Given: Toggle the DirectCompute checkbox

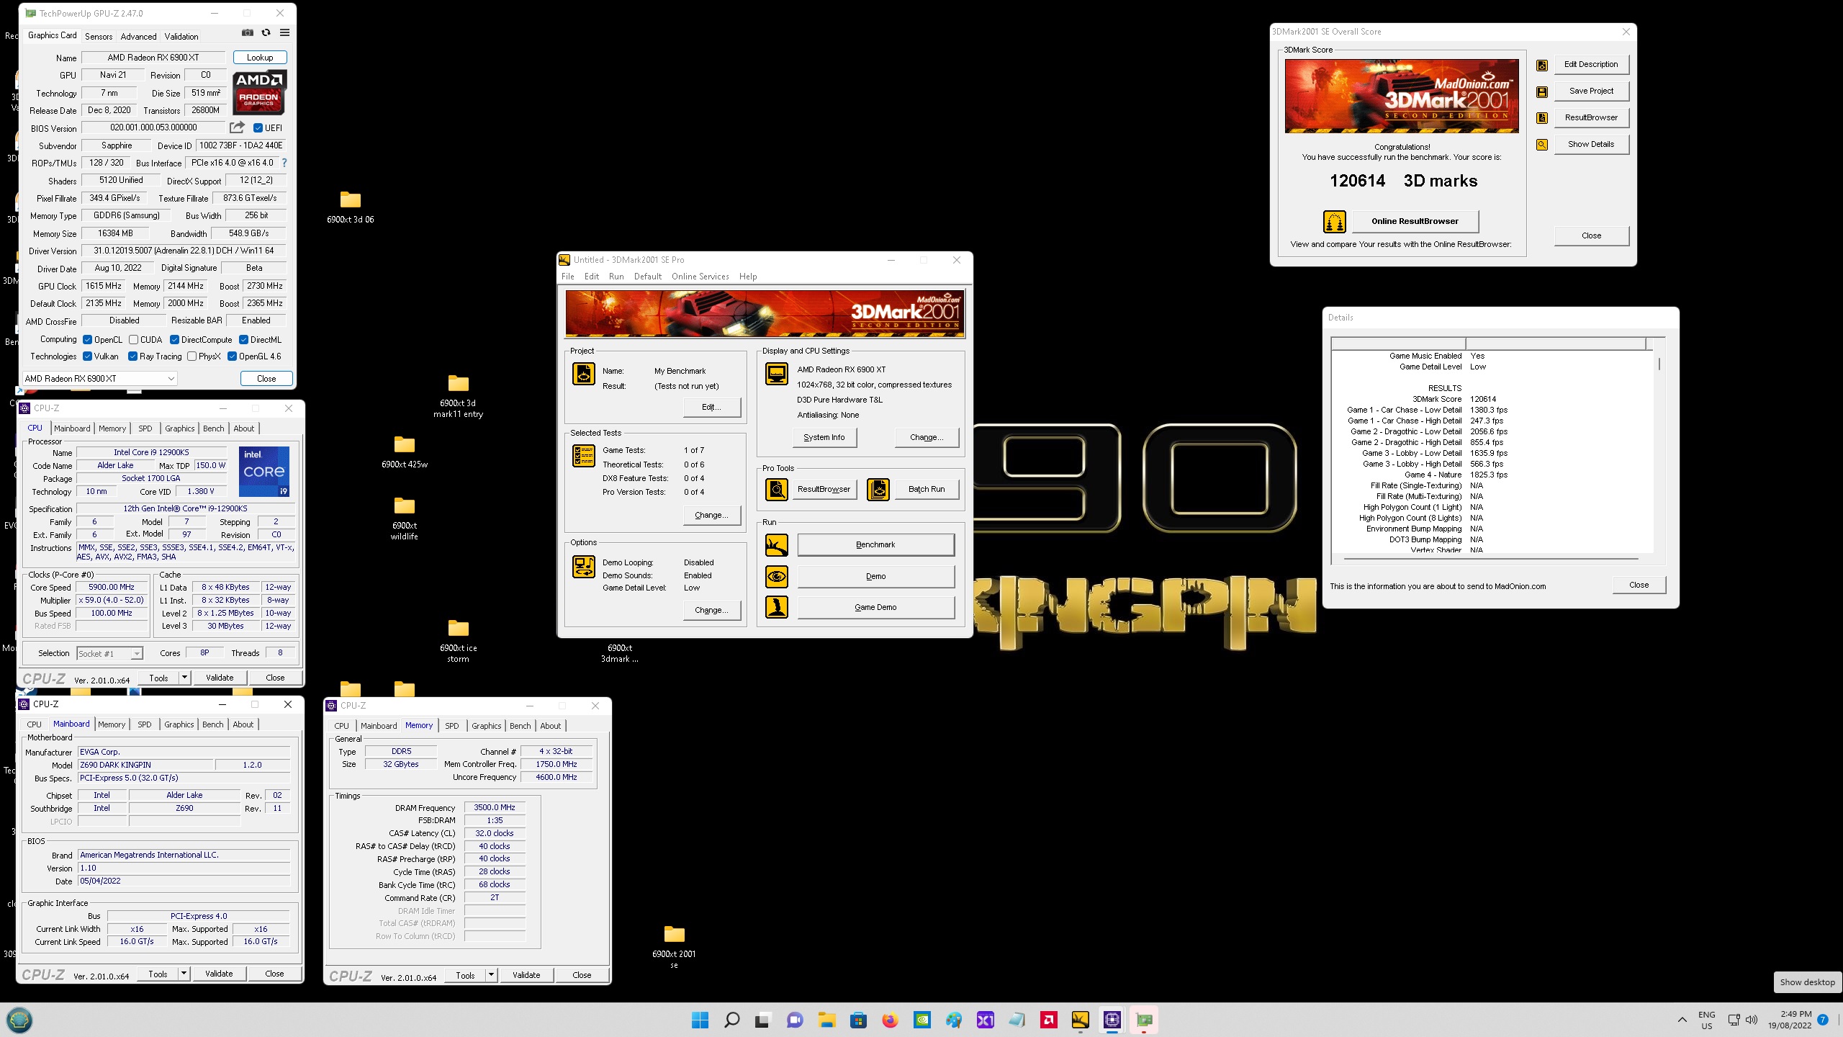Looking at the screenshot, I should (174, 340).
